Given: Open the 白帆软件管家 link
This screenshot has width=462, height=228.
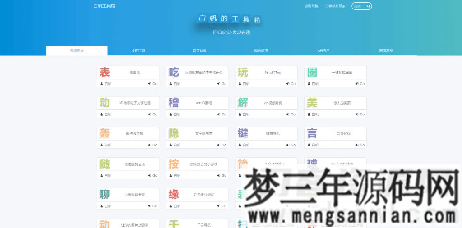Looking at the screenshot, I should pos(335,6).
